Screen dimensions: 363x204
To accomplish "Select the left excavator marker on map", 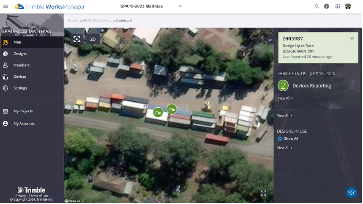I will tap(158, 112).
